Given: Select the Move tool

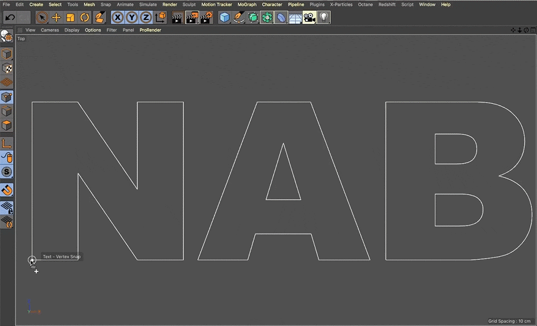Looking at the screenshot, I should point(56,17).
